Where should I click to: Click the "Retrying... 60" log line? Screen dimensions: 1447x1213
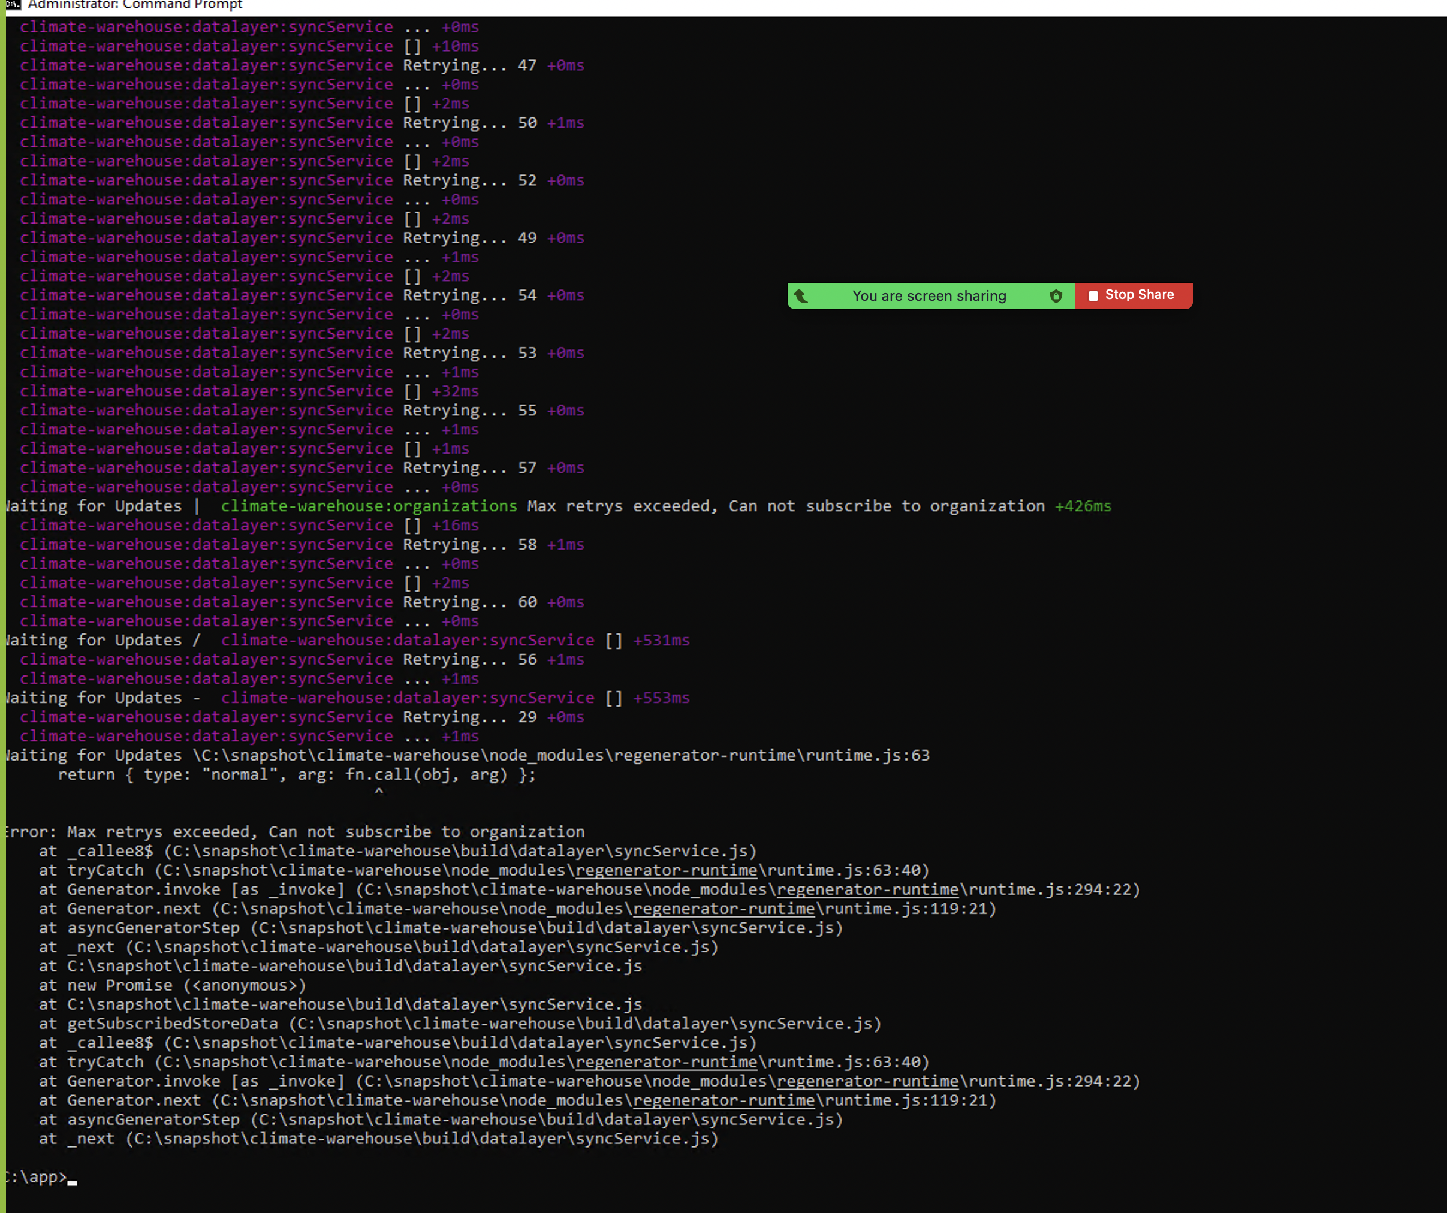pos(302,602)
